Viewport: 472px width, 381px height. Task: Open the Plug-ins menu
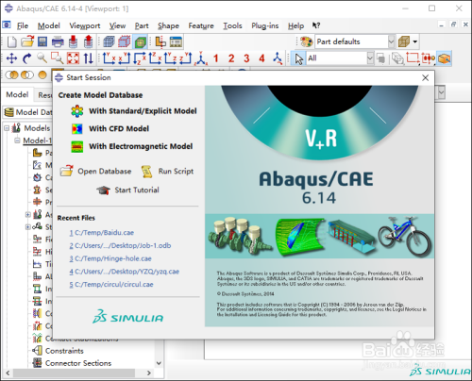tap(265, 25)
